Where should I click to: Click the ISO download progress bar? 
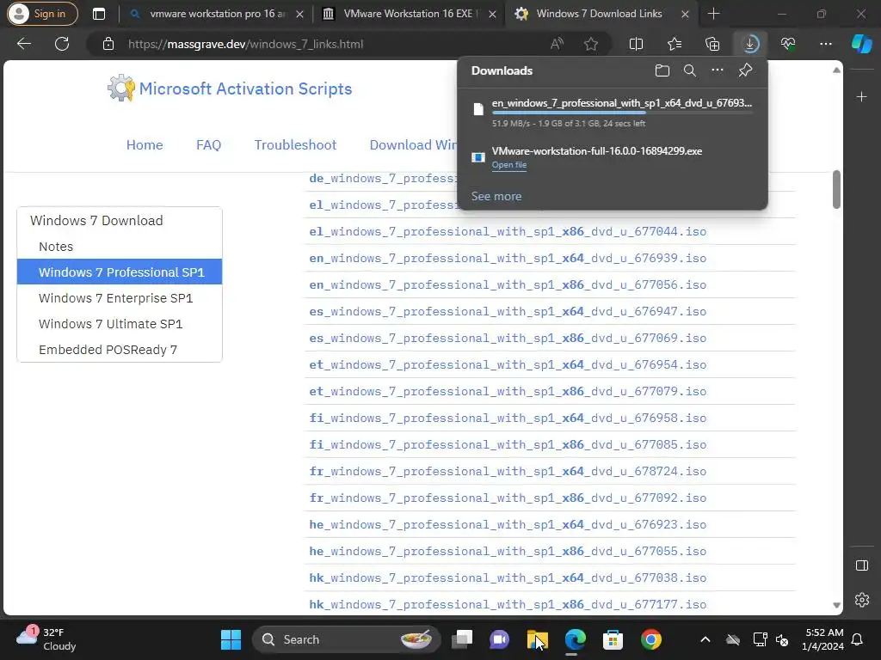tap(622, 113)
